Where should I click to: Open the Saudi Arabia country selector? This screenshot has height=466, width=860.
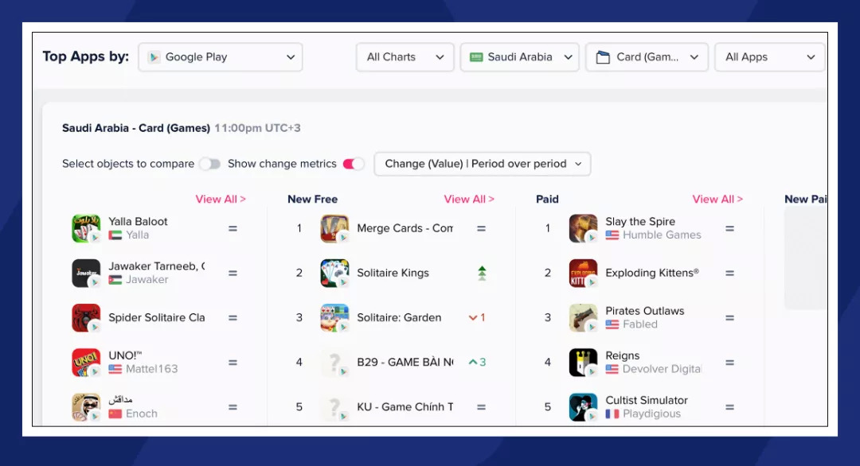[x=519, y=57]
